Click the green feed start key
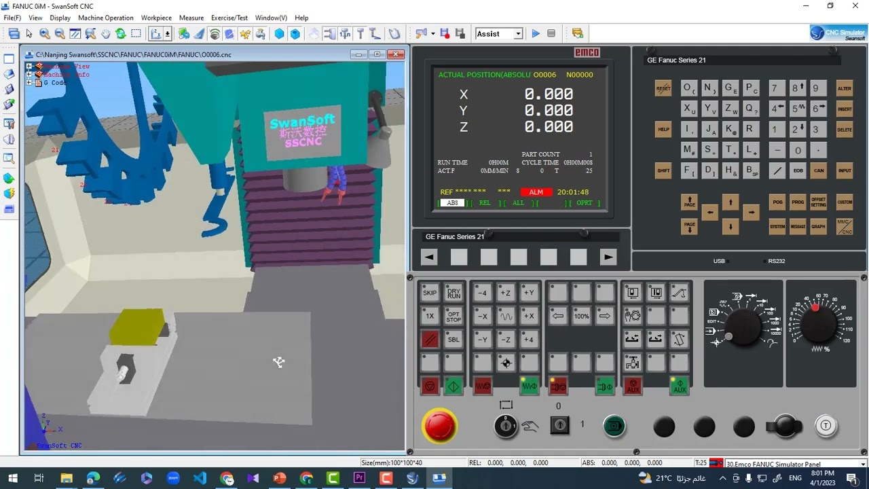The width and height of the screenshot is (869, 489). click(530, 386)
